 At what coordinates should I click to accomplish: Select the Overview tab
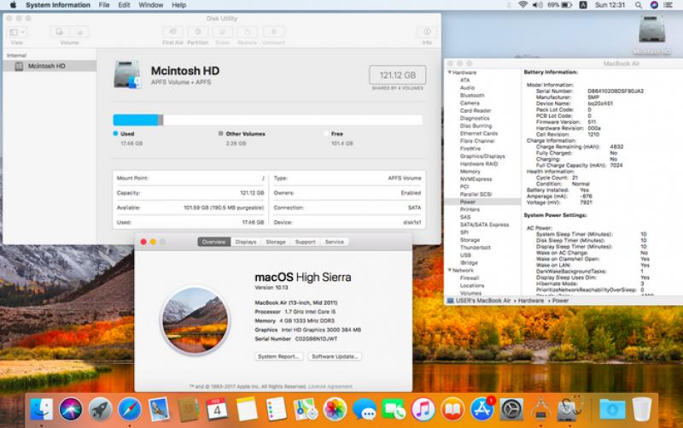pos(214,242)
